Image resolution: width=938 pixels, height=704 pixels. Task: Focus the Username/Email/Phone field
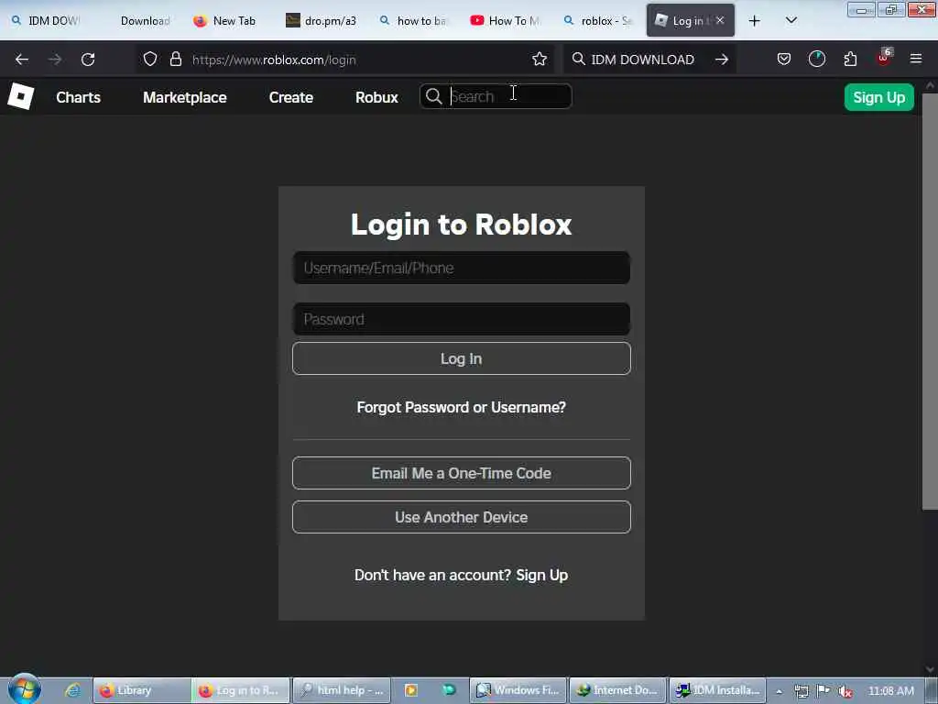click(x=462, y=268)
